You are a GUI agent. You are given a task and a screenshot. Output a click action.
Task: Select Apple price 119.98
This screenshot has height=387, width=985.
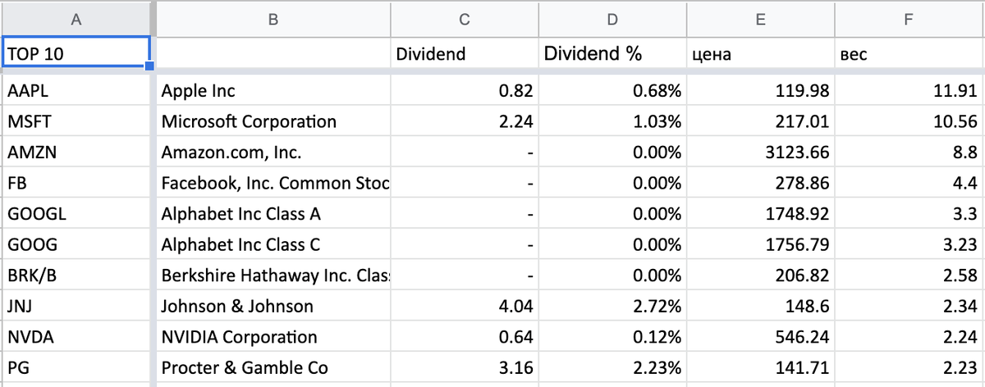click(760, 91)
